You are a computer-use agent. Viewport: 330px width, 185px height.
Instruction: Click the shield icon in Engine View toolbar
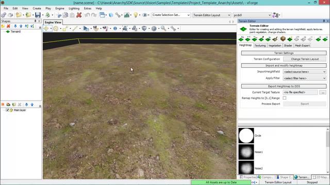(144, 29)
